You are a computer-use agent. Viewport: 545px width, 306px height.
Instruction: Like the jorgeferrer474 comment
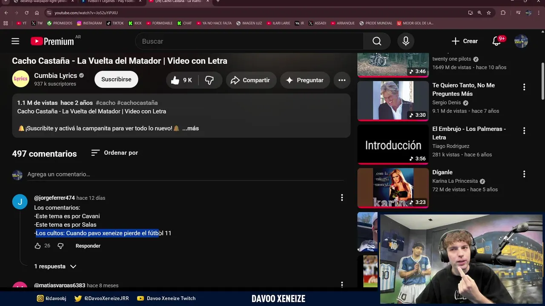click(37, 246)
